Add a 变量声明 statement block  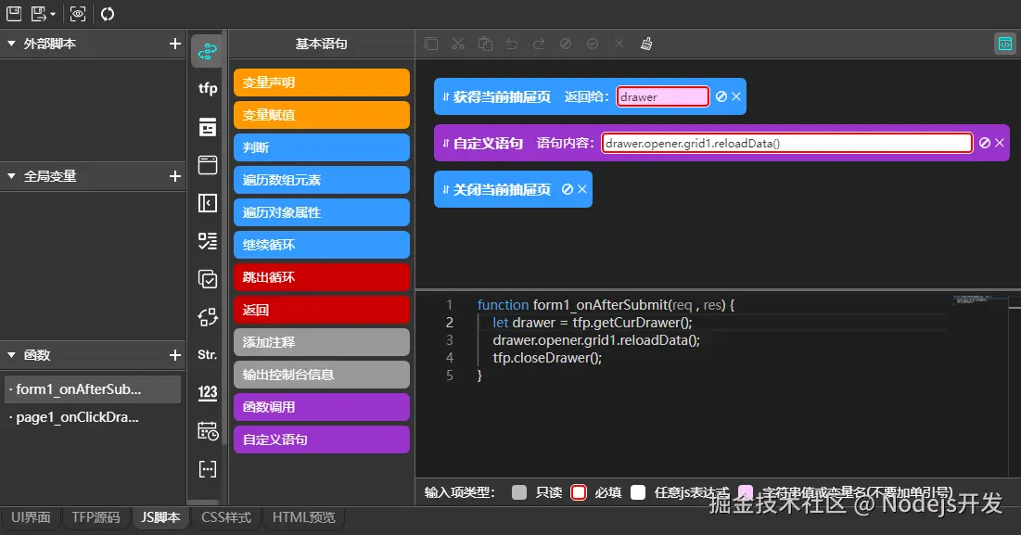click(322, 83)
